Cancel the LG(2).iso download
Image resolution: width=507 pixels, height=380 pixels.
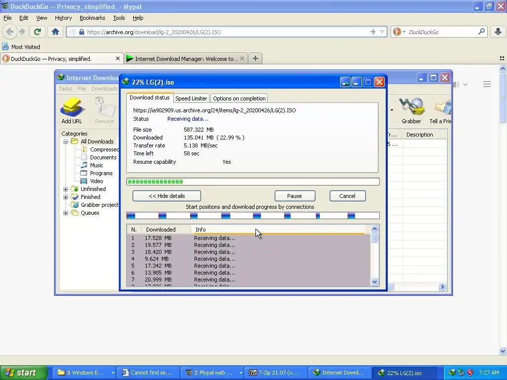tap(348, 196)
